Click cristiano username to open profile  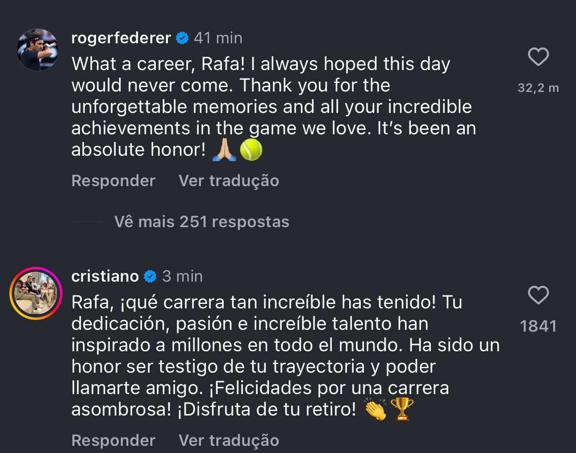[104, 276]
